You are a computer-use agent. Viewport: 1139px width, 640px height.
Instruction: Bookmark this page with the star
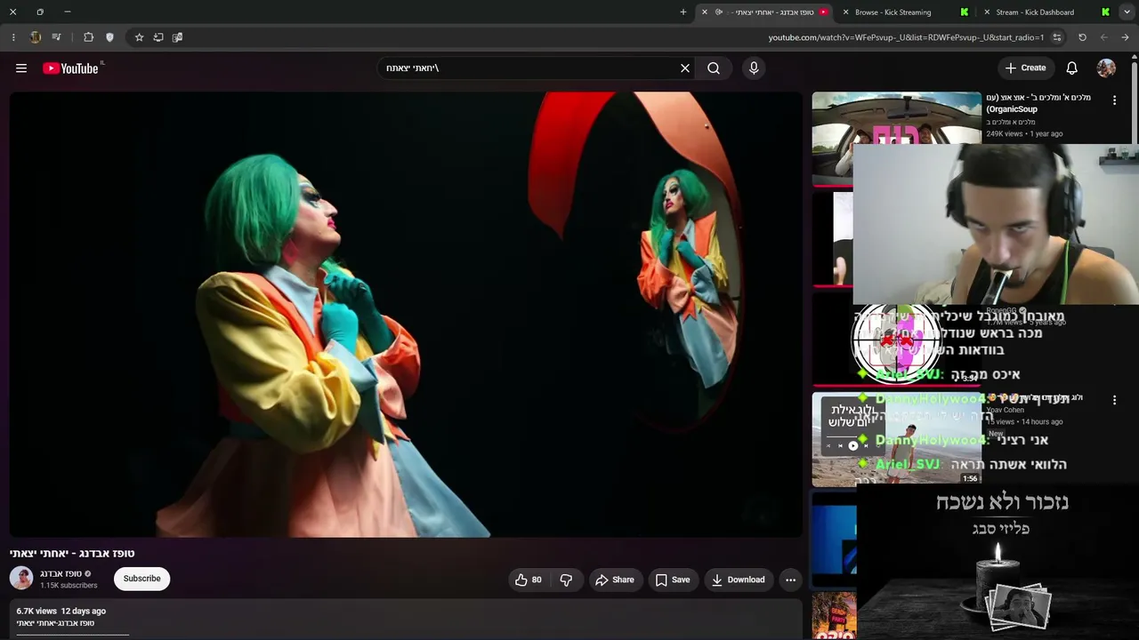coord(139,37)
